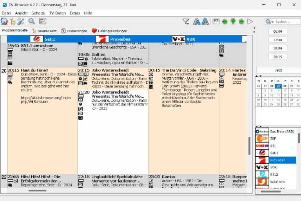Select Sat.1 in the channel list

[x=276, y=153]
